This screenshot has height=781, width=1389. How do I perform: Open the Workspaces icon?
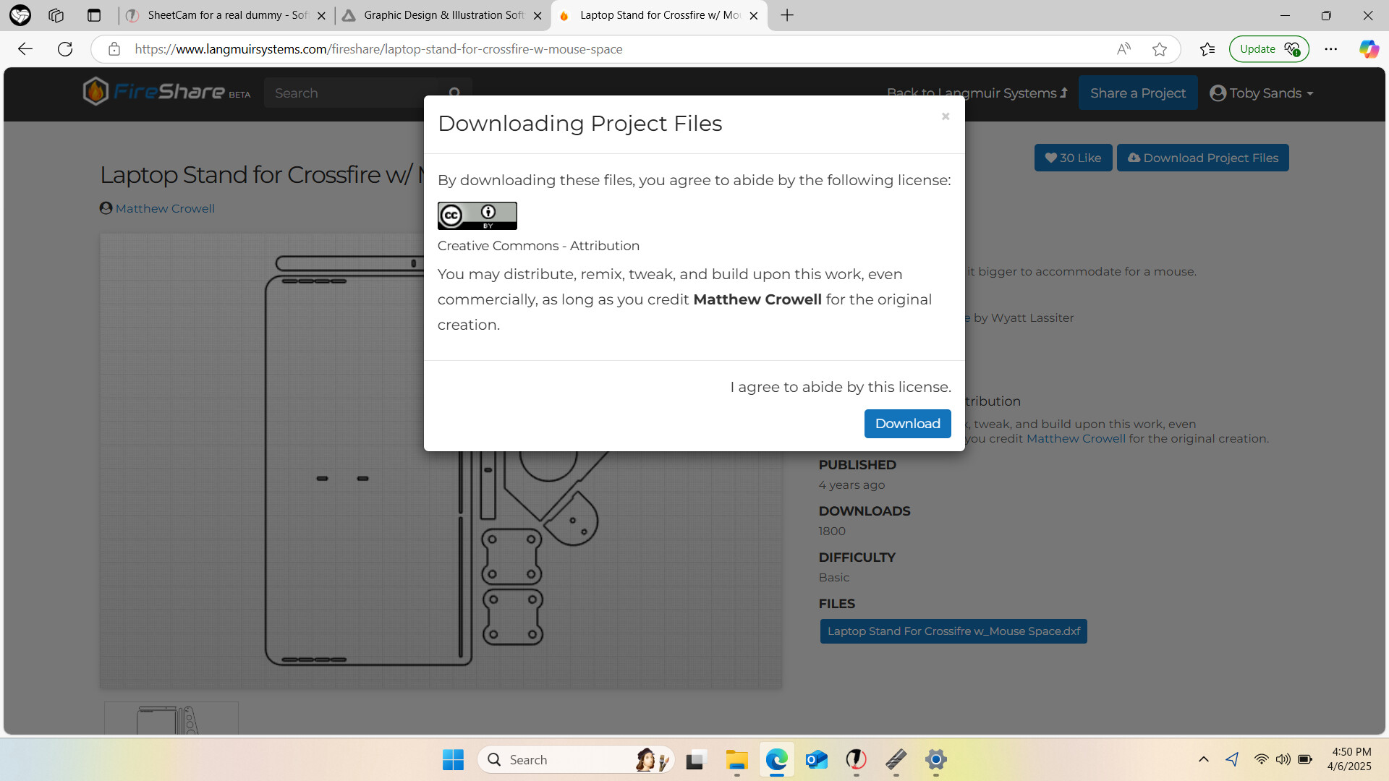point(56,15)
